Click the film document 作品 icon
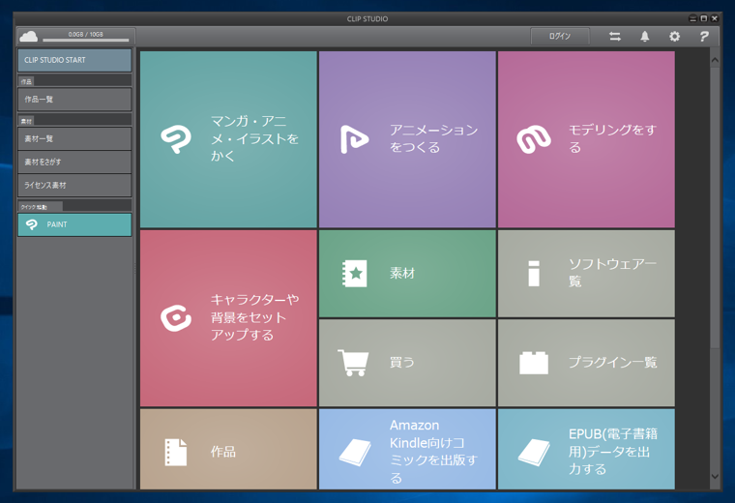The height and width of the screenshot is (503, 735). pos(176,452)
